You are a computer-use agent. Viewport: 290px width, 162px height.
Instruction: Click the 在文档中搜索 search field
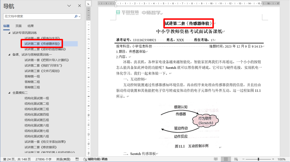point(39,16)
